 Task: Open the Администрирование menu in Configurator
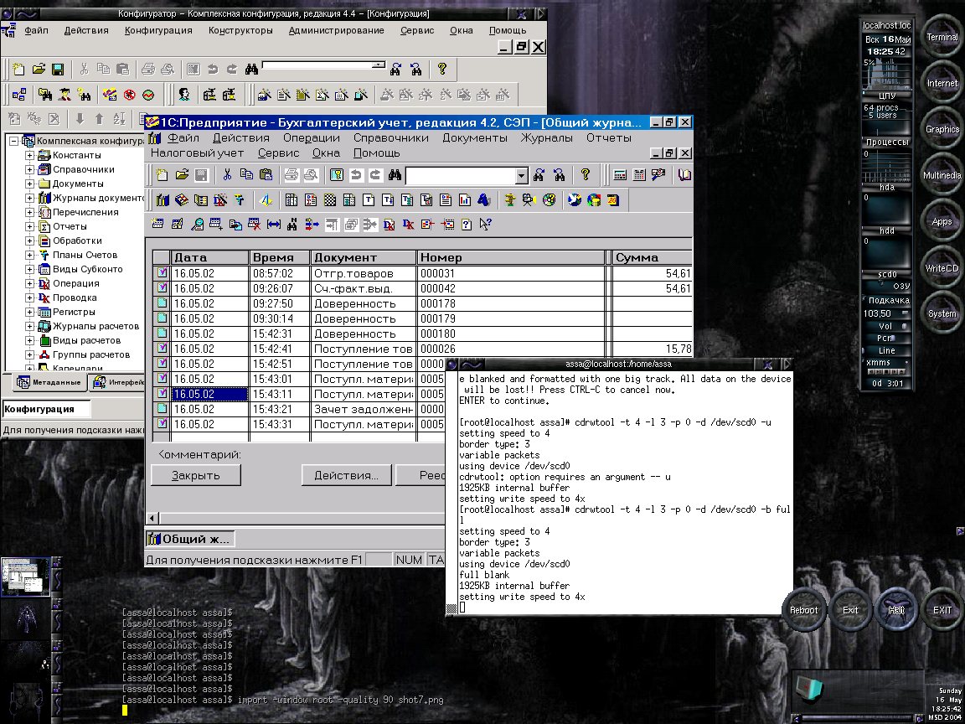[337, 30]
